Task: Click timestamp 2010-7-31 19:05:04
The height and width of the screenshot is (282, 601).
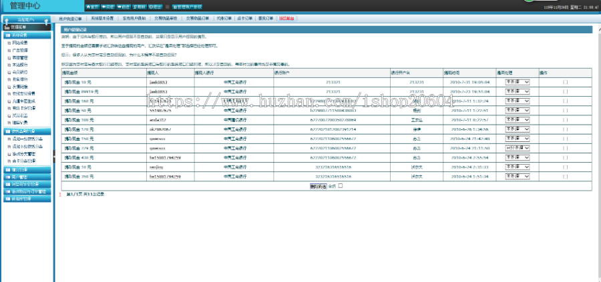Action: coord(469,82)
